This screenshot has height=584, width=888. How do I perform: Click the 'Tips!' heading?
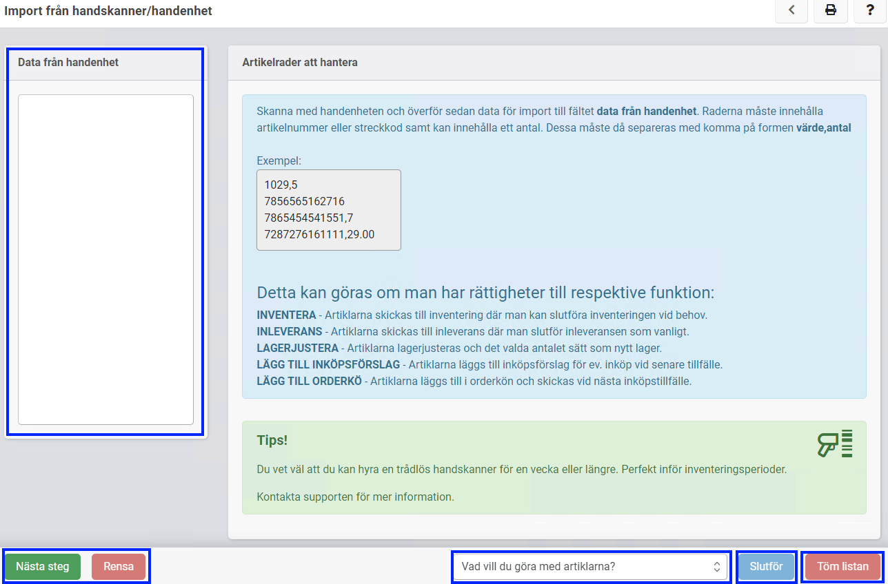272,440
